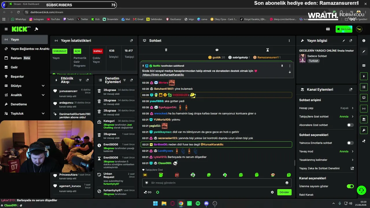Expand the Analitik sidebar section
Screen dimensions: 370x208
pyautogui.click(x=43, y=95)
